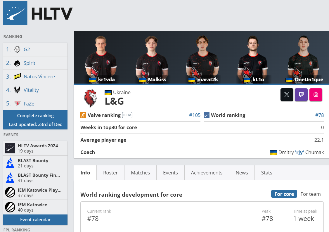Click the G2 team logo in ranking
Viewport: 329px width, 232px height.
click(x=17, y=49)
